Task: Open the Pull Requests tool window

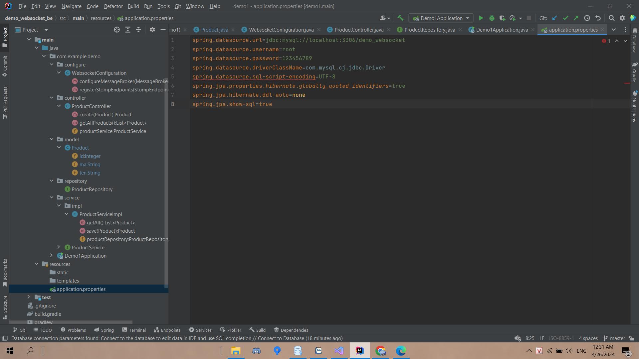Action: pyautogui.click(x=5, y=103)
